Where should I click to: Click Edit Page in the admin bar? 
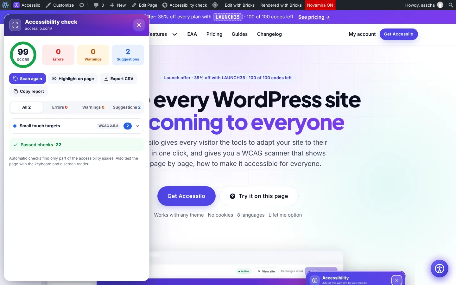coord(144,5)
